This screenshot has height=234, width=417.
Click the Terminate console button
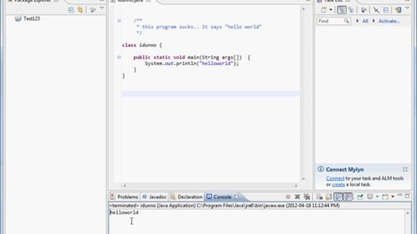coord(288,197)
